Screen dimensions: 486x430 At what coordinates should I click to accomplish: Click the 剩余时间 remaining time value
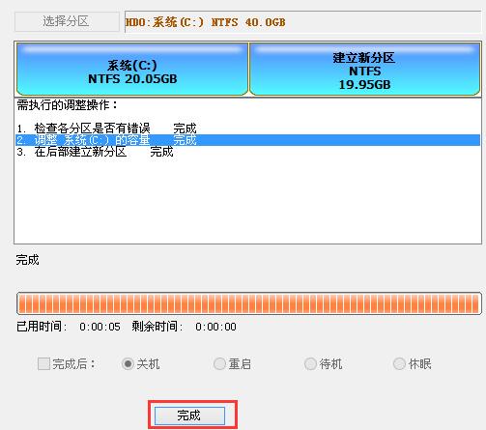coord(215,327)
